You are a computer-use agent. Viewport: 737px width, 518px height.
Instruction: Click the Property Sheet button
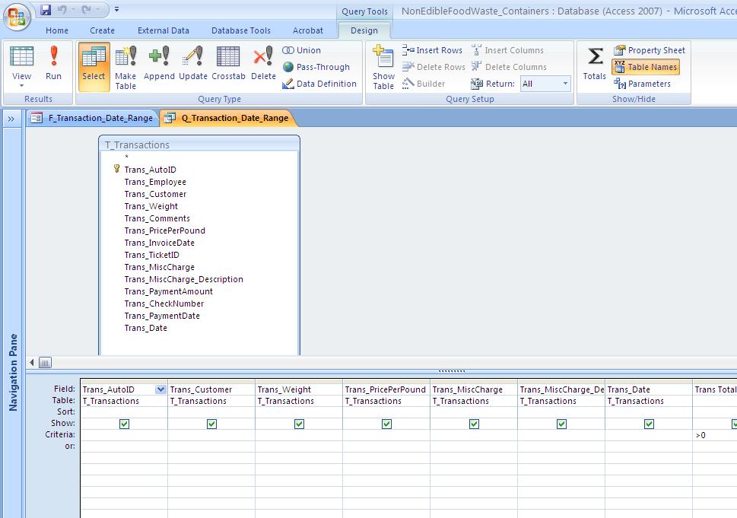[x=649, y=50]
